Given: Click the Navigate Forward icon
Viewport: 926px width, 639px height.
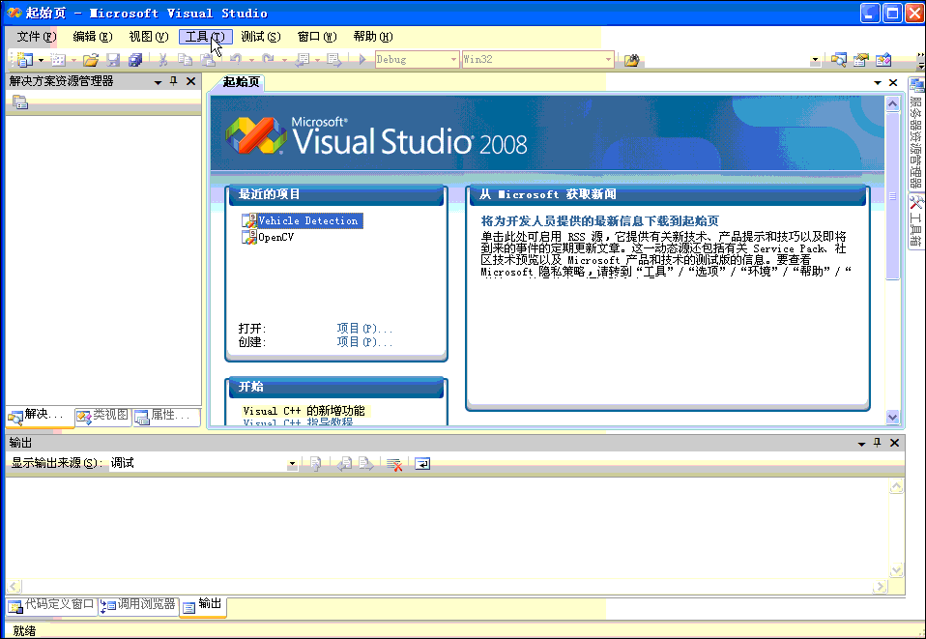Looking at the screenshot, I should click(334, 60).
